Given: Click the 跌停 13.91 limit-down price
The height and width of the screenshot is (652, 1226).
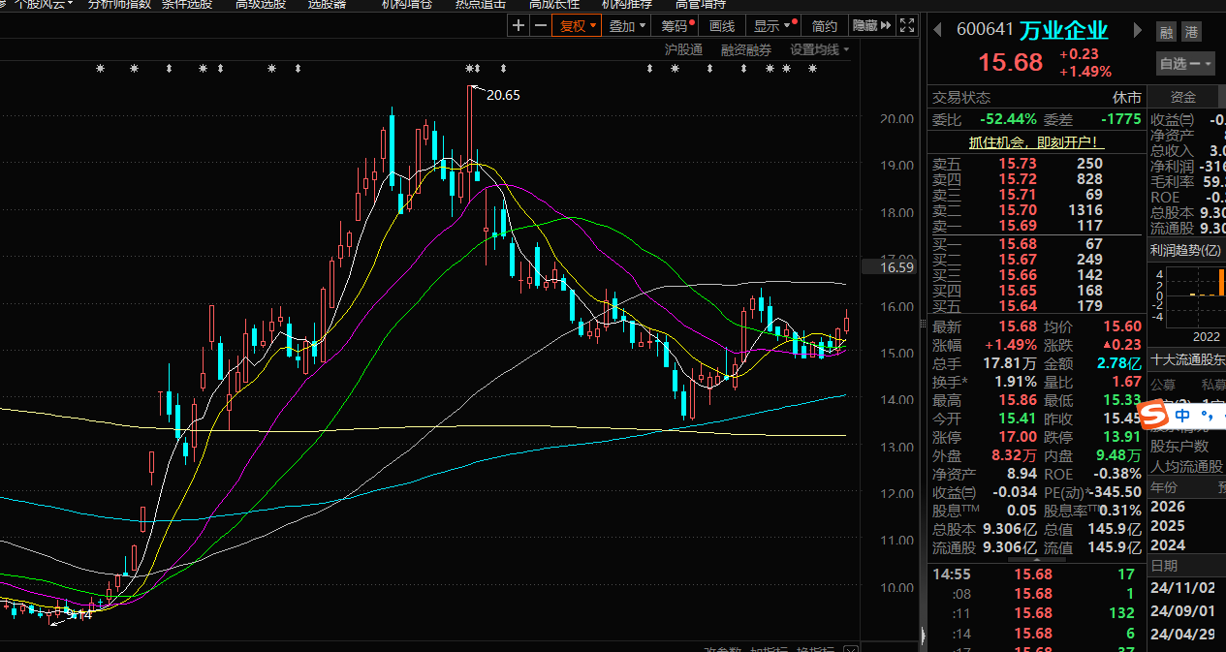Looking at the screenshot, I should (x=1122, y=437).
